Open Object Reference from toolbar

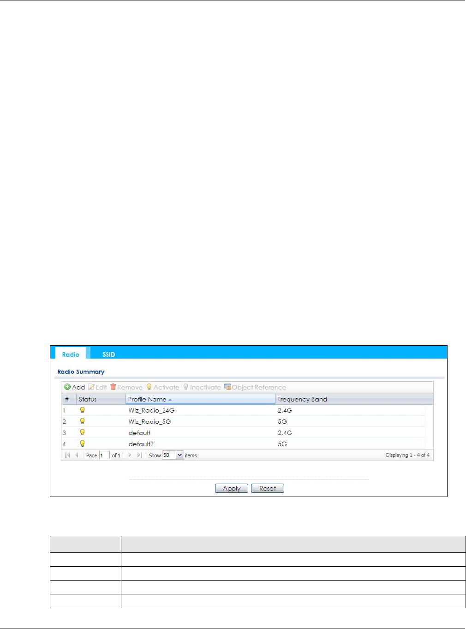255,387
